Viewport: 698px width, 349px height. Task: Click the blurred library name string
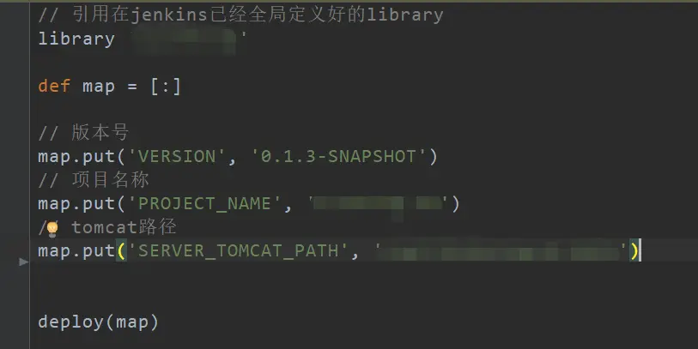click(x=188, y=40)
